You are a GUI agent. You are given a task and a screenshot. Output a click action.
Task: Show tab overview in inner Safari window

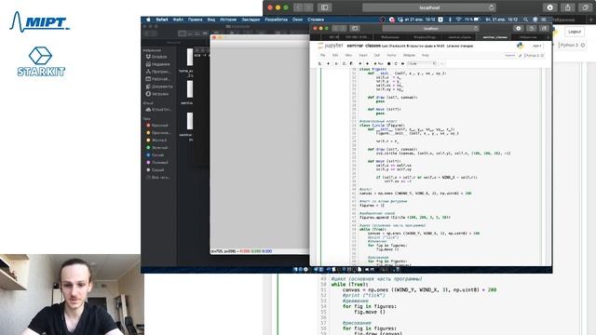coord(544,29)
